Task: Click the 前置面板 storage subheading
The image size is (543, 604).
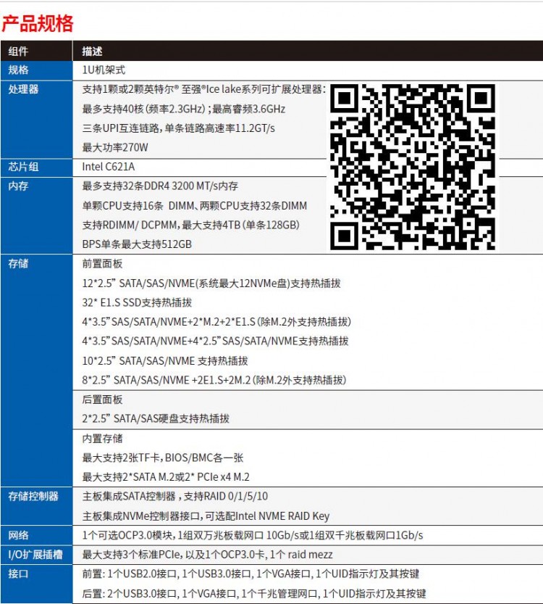Action: (x=103, y=264)
